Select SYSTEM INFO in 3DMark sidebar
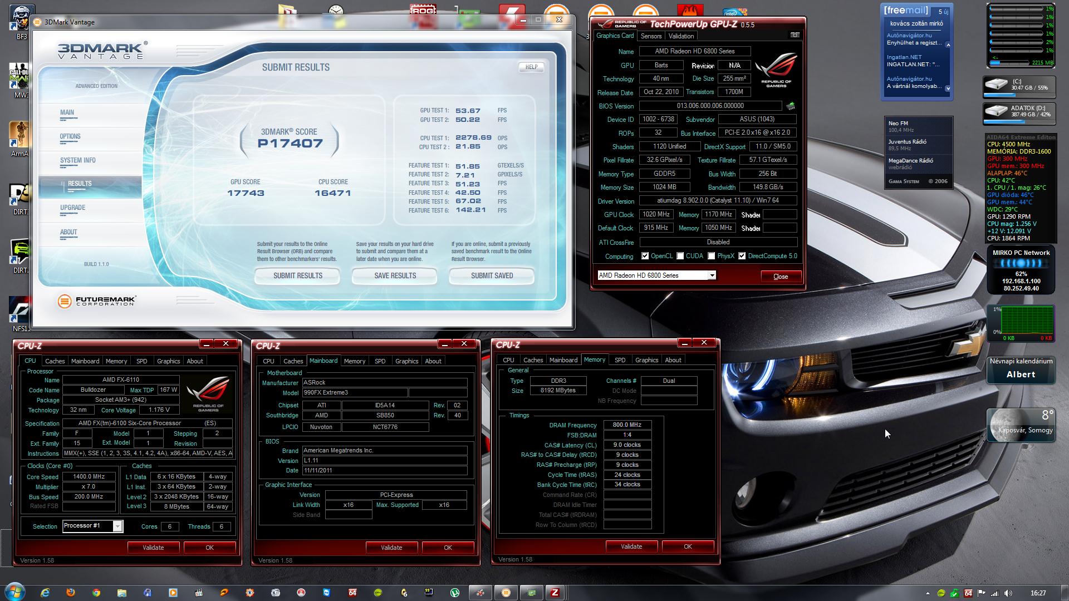Image resolution: width=1069 pixels, height=601 pixels. [x=78, y=160]
